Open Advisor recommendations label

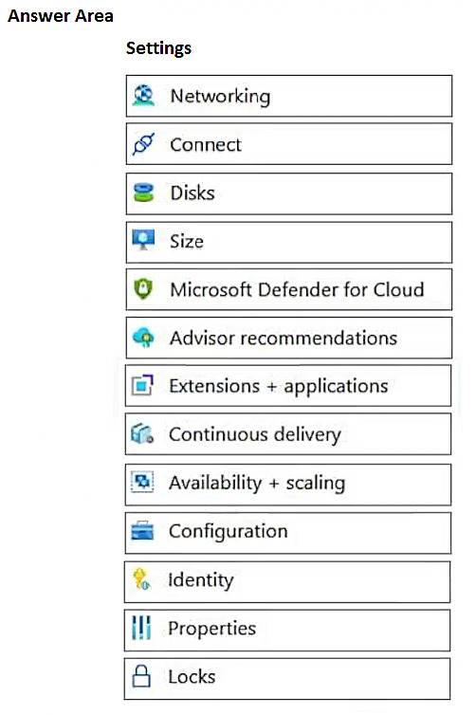pos(284,338)
